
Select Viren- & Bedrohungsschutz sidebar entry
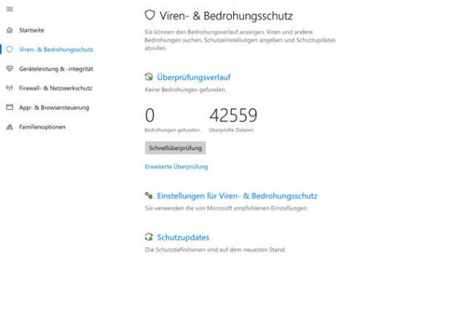56,50
